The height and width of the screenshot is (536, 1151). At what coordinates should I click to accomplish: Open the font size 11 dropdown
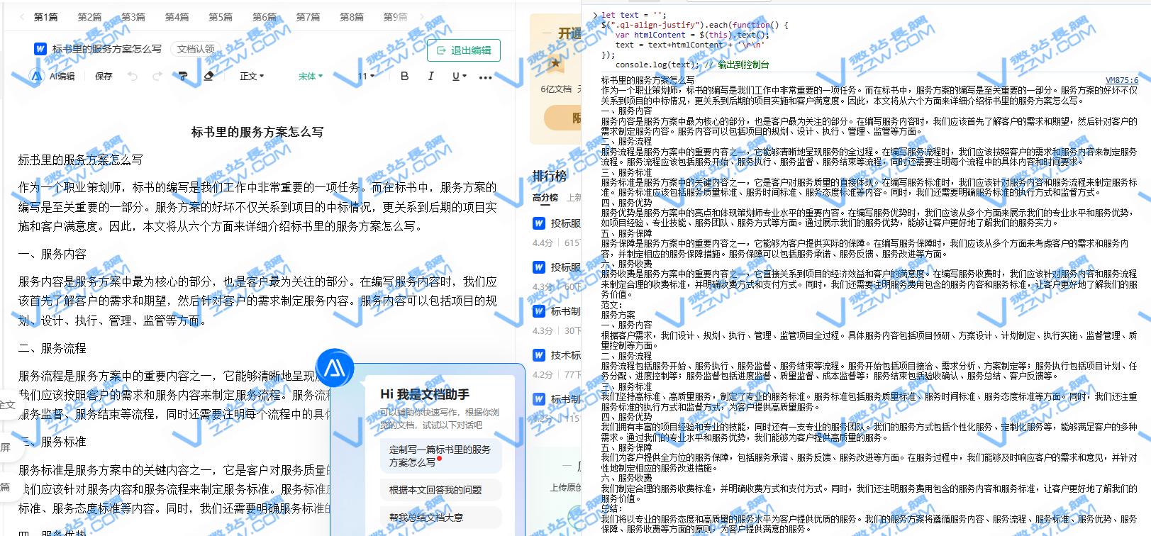(x=366, y=76)
